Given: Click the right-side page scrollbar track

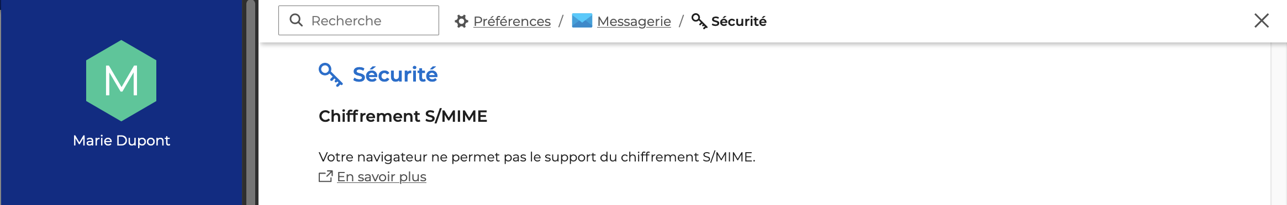Looking at the screenshot, I should tap(1279, 123).
